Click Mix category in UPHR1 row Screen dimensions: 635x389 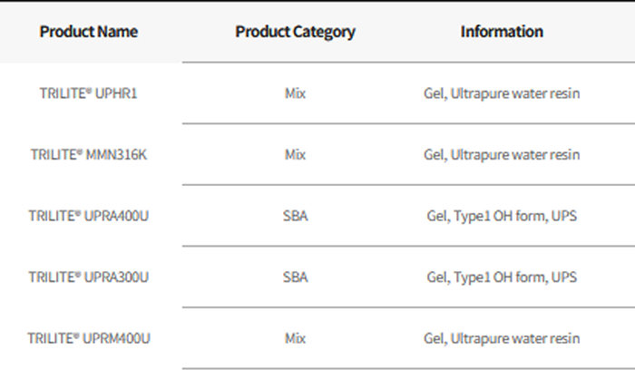(295, 93)
